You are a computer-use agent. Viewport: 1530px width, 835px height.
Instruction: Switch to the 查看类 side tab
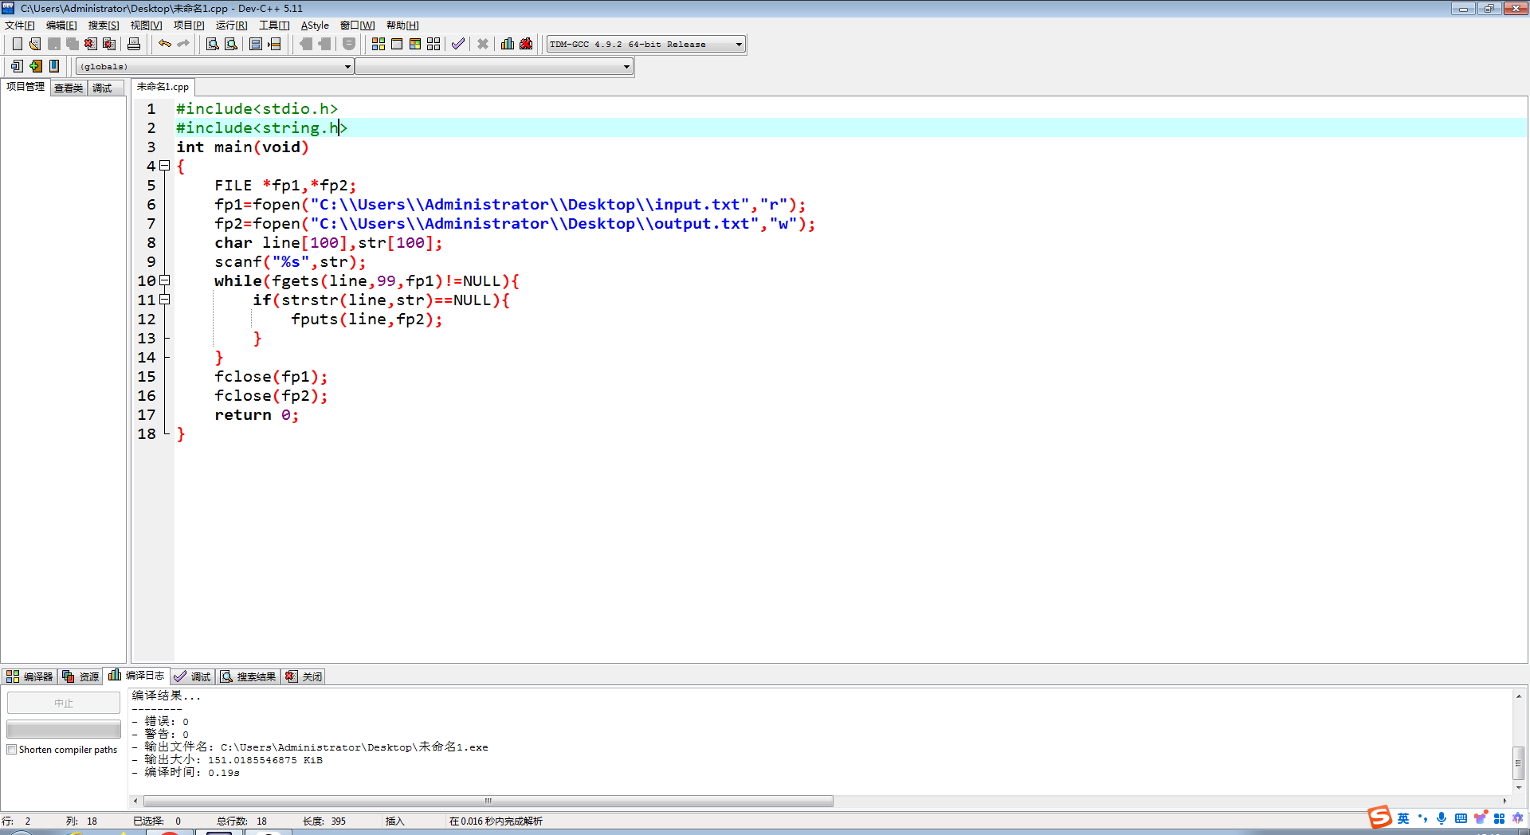pyautogui.click(x=69, y=88)
